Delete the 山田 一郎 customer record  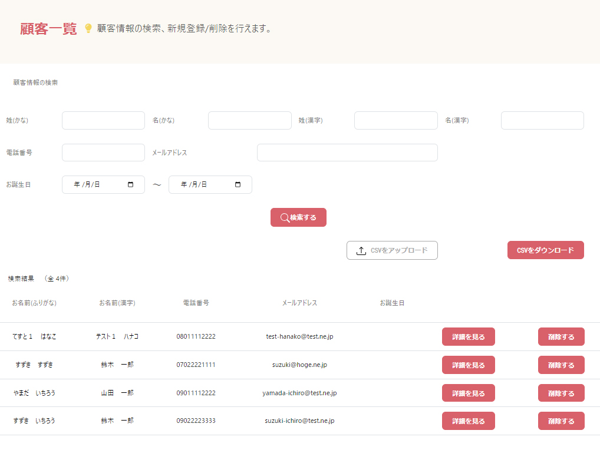[x=561, y=393]
